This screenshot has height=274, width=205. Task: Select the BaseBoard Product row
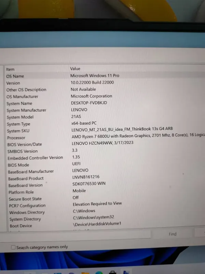(x=26, y=178)
